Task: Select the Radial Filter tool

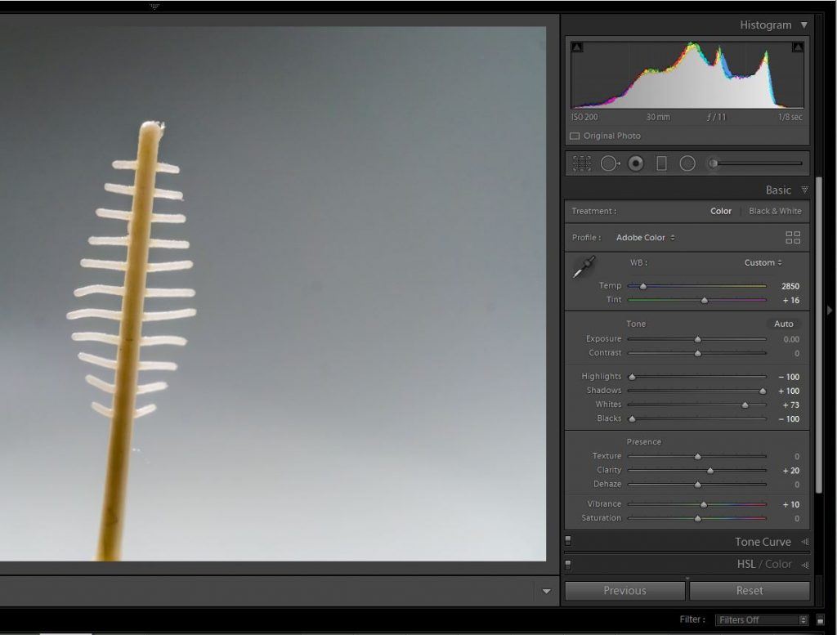Action: coord(687,163)
